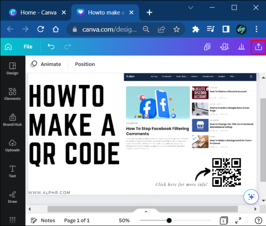This screenshot has width=266, height=226.
Task: Open the Design panel in sidebar
Action: (x=12, y=69)
